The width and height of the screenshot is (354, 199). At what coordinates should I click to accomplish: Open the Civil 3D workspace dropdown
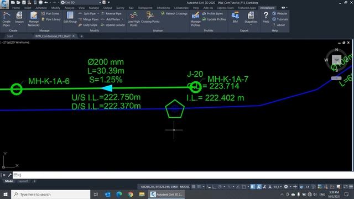[x=81, y=2]
